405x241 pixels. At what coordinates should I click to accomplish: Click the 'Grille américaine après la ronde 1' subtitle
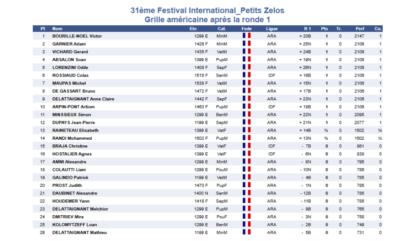pos(207,19)
